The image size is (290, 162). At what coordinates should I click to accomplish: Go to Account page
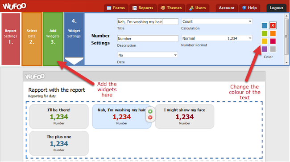click(227, 8)
